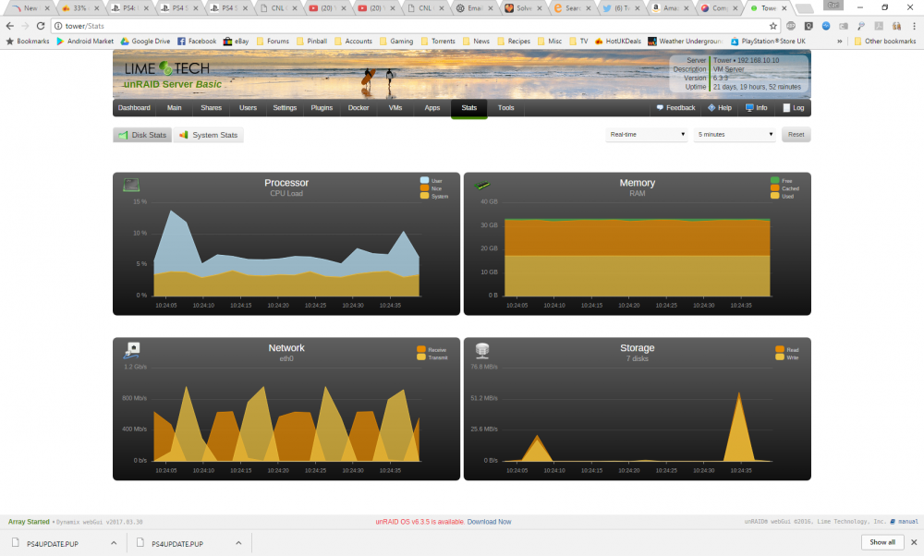Close the downloads bar

click(x=914, y=542)
